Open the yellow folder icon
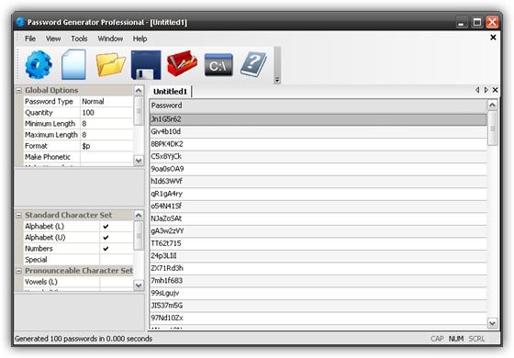This screenshot has height=358, width=514. (x=110, y=64)
